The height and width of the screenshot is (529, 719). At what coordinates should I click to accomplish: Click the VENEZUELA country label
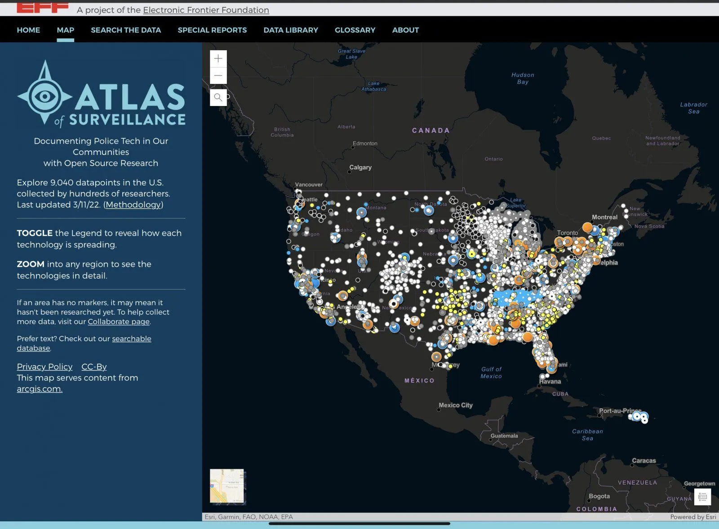click(x=637, y=483)
